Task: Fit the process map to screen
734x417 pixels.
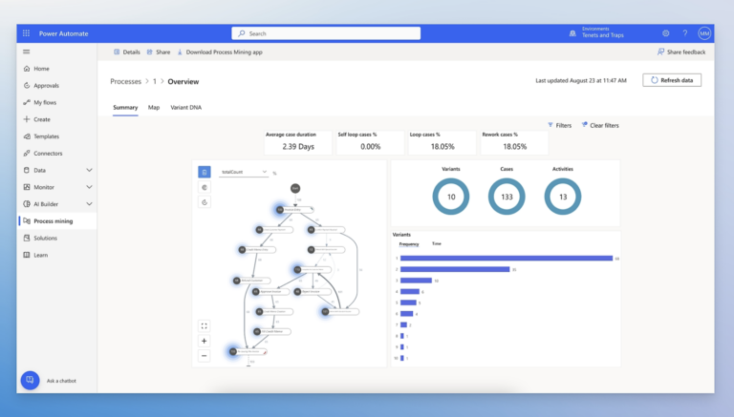Action: pyautogui.click(x=204, y=325)
